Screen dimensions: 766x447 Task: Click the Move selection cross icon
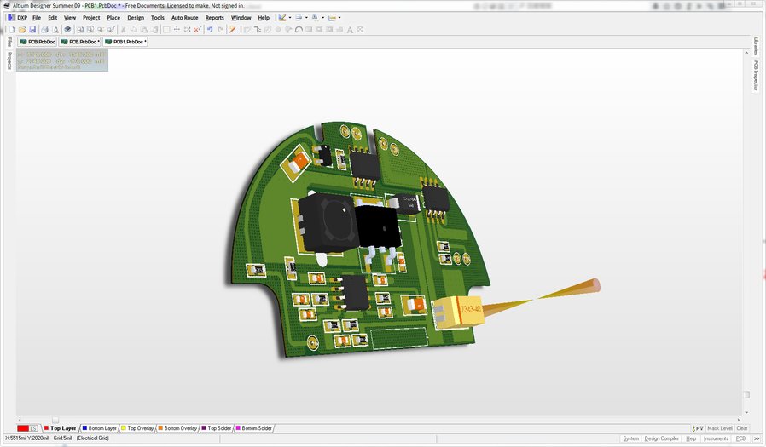click(177, 30)
